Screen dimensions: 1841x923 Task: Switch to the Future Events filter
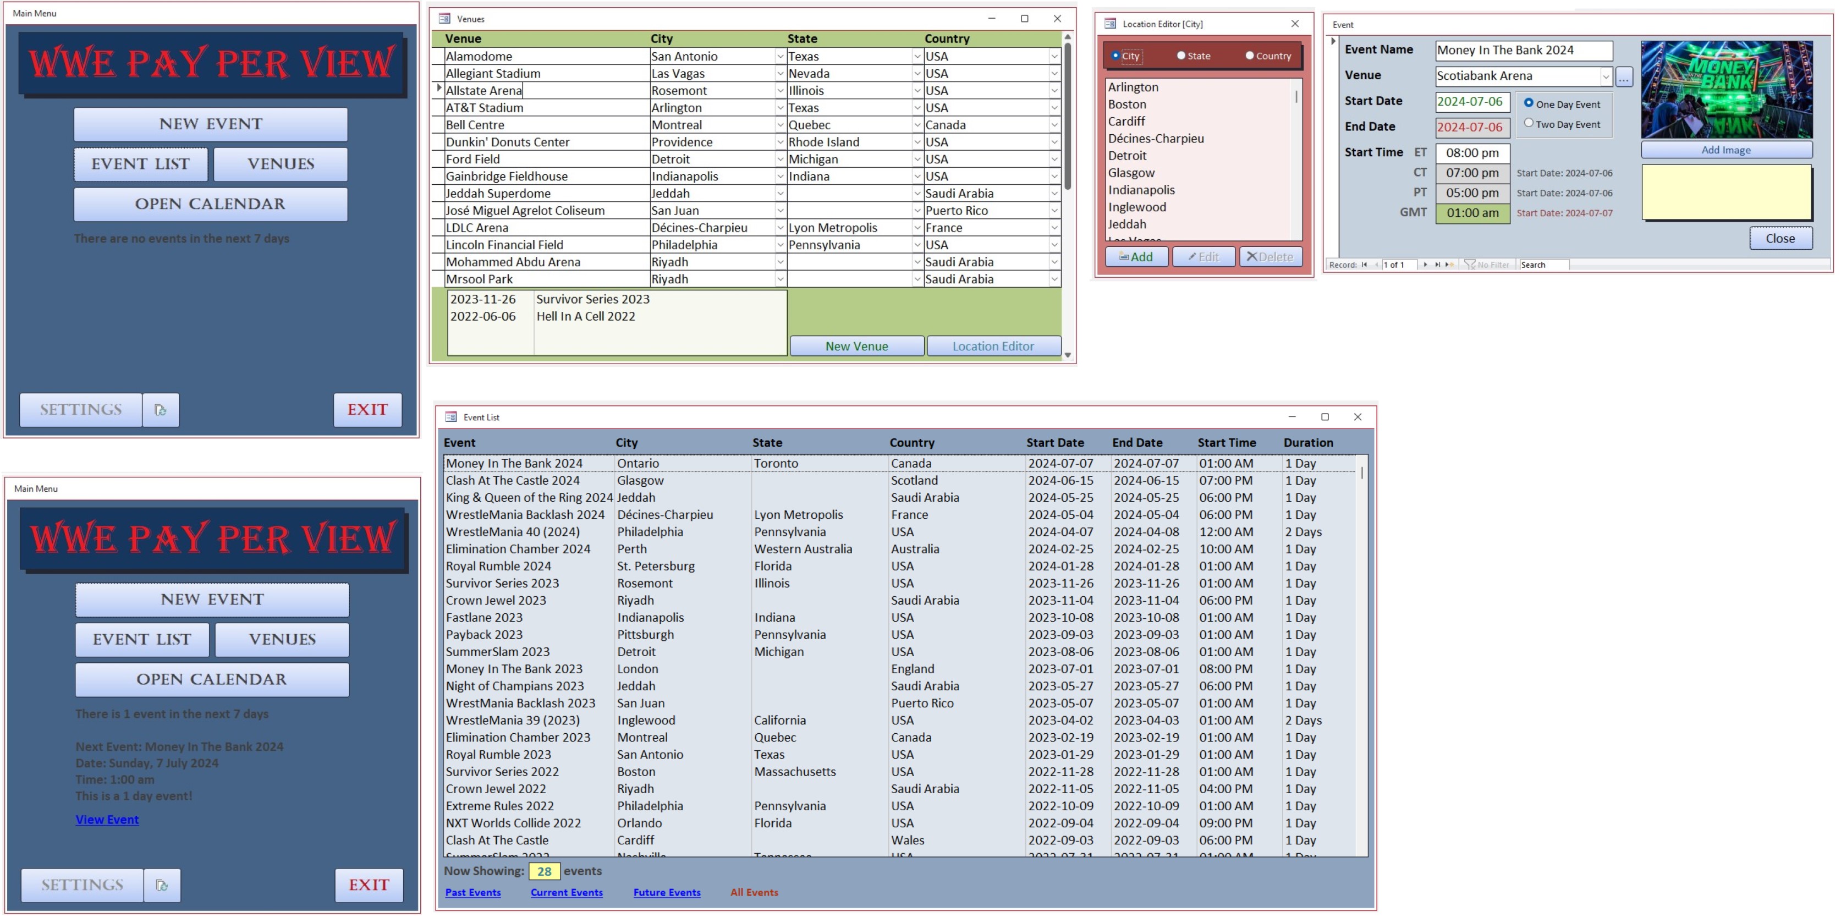coord(666,892)
